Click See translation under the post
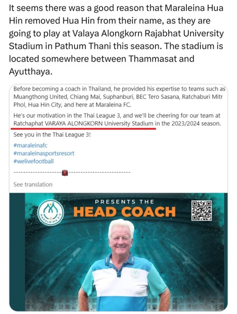The image size is (237, 314). tap(33, 184)
